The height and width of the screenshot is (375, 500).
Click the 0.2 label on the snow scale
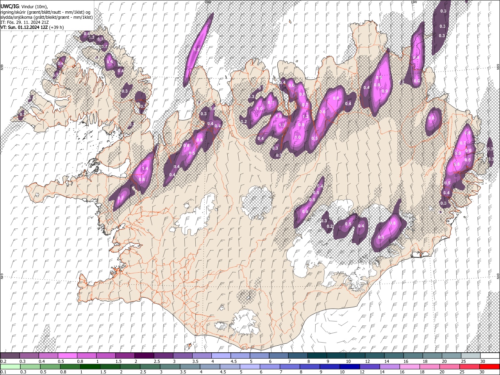tap(3, 361)
